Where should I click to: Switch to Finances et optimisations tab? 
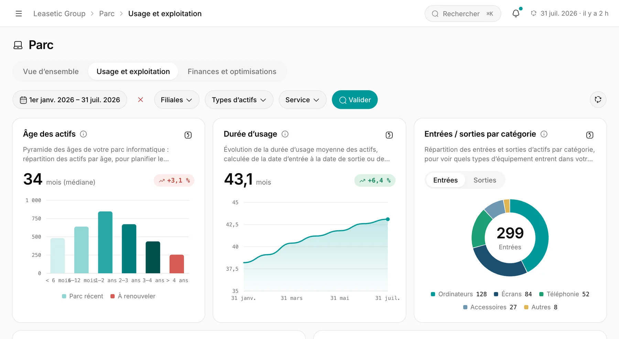pyautogui.click(x=232, y=72)
